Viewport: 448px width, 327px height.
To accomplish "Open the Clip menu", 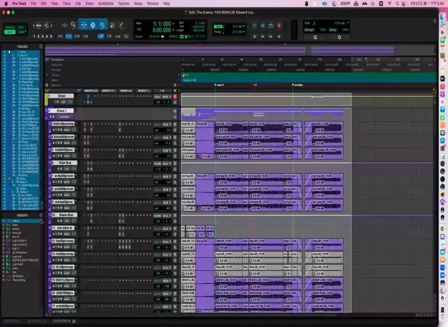I will pos(78,3).
